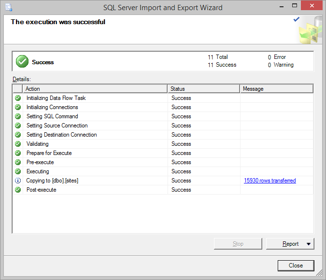Viewport: 326px width, 280px height.
Task: Click the disabled Stop button
Action: [x=238, y=244]
